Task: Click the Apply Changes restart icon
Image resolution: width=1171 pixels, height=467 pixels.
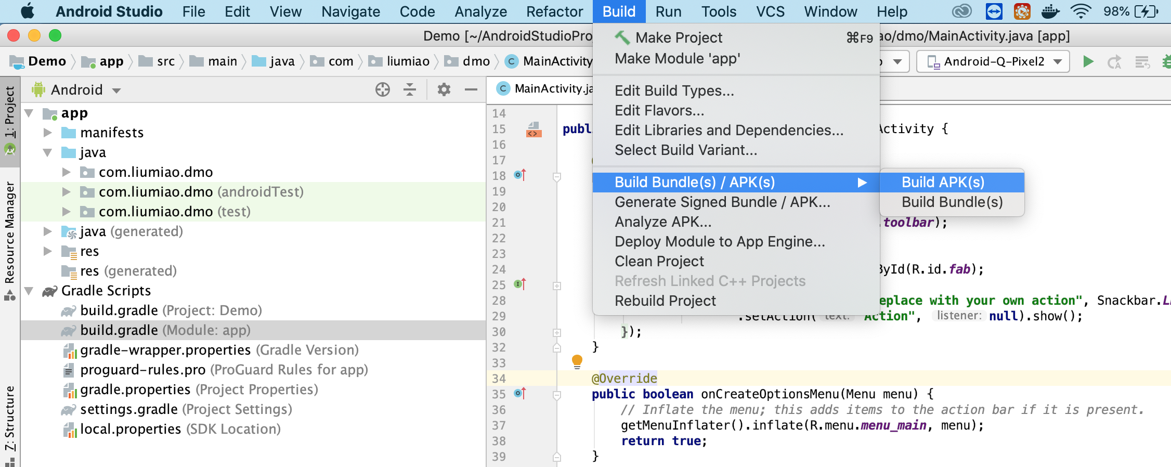Action: coord(1114,62)
